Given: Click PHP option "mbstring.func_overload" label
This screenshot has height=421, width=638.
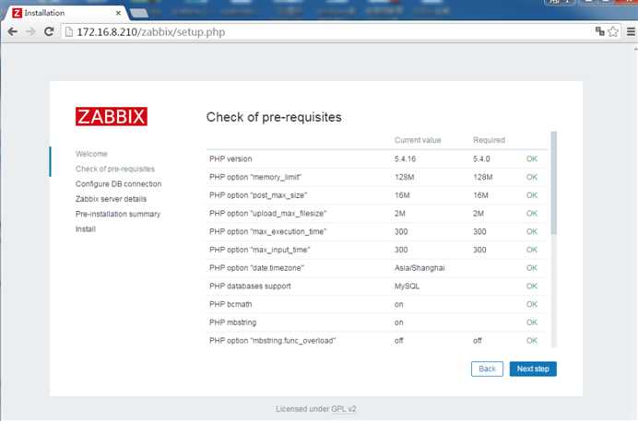Looking at the screenshot, I should (x=272, y=341).
